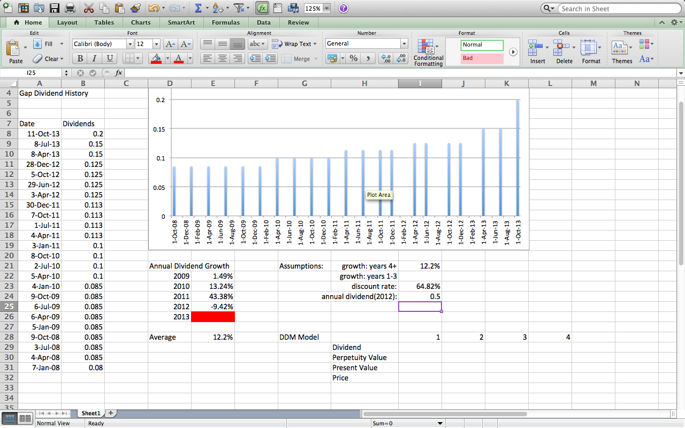Toggle Bold formatting
The width and height of the screenshot is (685, 428).
click(80, 59)
